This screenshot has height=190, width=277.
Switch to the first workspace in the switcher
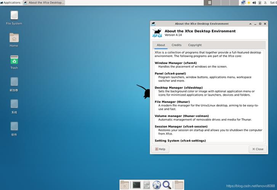click(208, 3)
